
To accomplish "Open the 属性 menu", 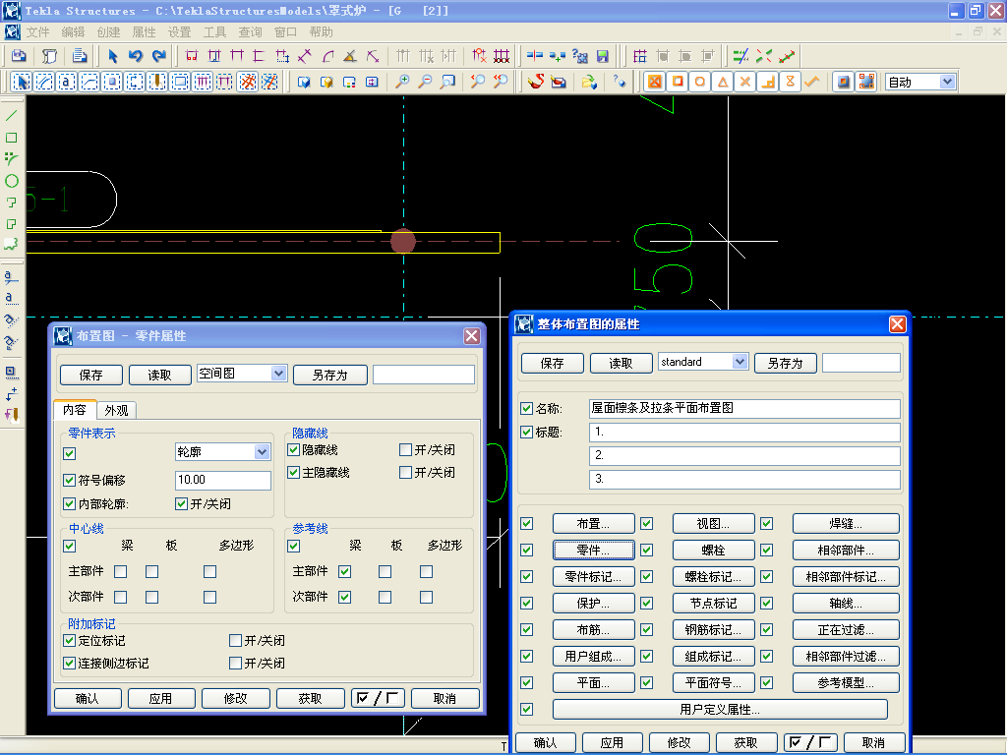I will pyautogui.click(x=144, y=32).
